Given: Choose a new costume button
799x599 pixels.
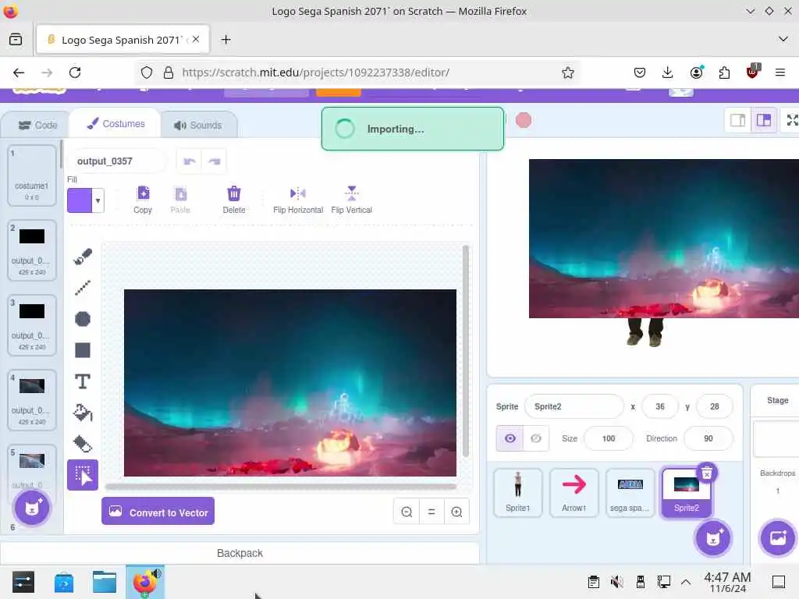Looking at the screenshot, I should point(32,508).
